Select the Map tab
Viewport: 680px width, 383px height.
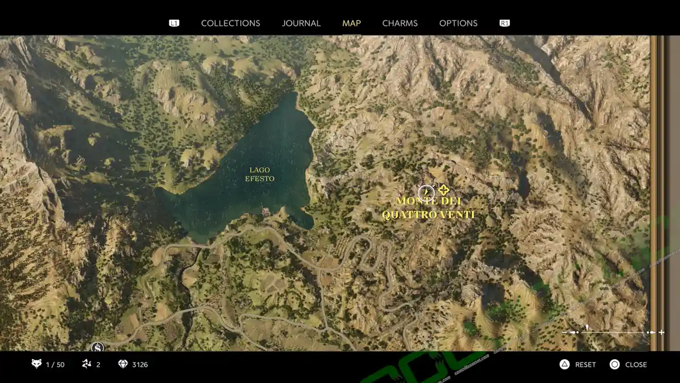coord(351,23)
